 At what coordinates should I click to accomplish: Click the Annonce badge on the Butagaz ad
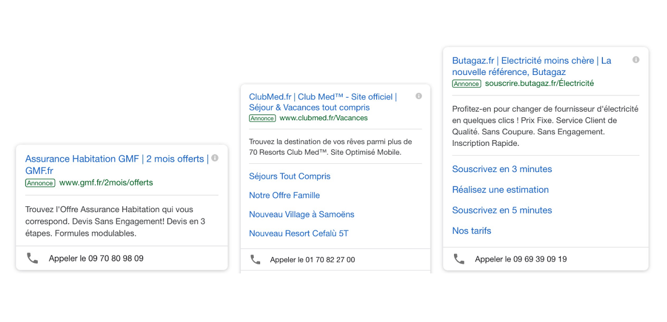coord(467,84)
